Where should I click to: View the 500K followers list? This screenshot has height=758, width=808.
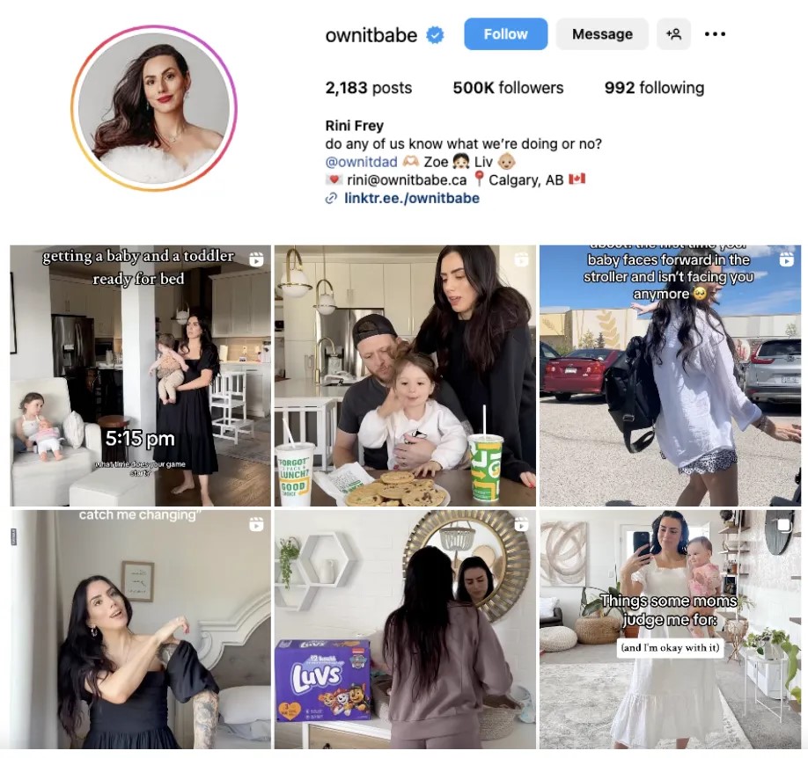(508, 88)
